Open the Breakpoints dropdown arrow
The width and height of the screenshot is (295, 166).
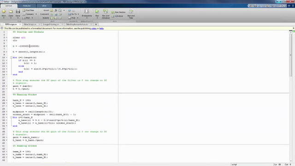coord(87,18)
